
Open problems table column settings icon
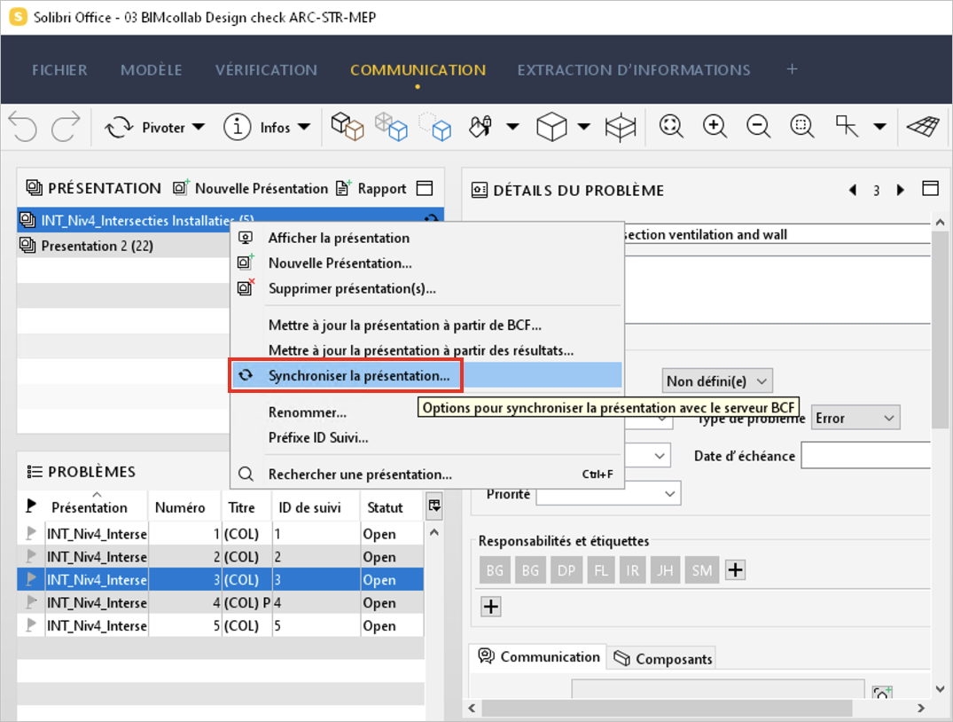[434, 506]
